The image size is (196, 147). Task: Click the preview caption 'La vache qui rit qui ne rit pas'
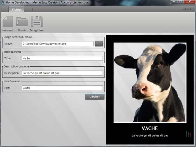[150, 136]
